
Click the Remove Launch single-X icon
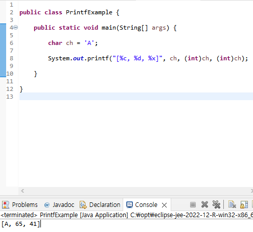(204, 204)
